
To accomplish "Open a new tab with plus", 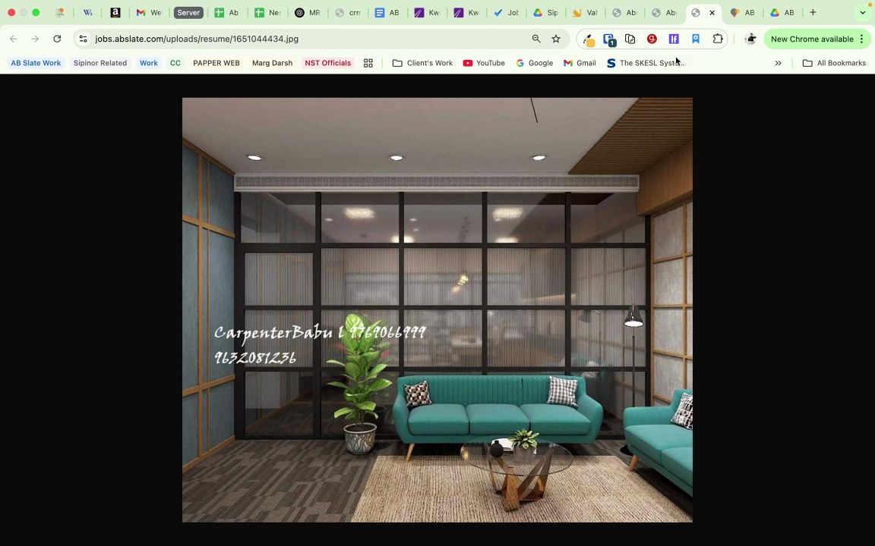I will pos(813,12).
